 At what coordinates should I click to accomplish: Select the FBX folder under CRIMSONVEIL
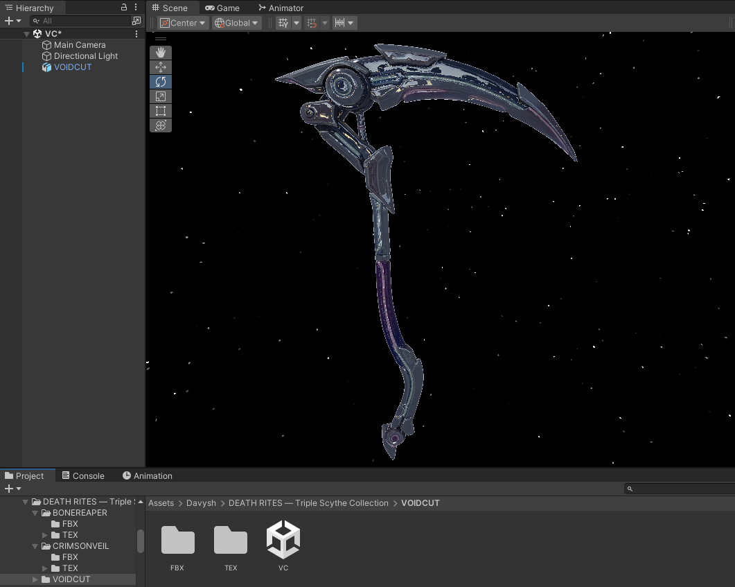pyautogui.click(x=64, y=557)
